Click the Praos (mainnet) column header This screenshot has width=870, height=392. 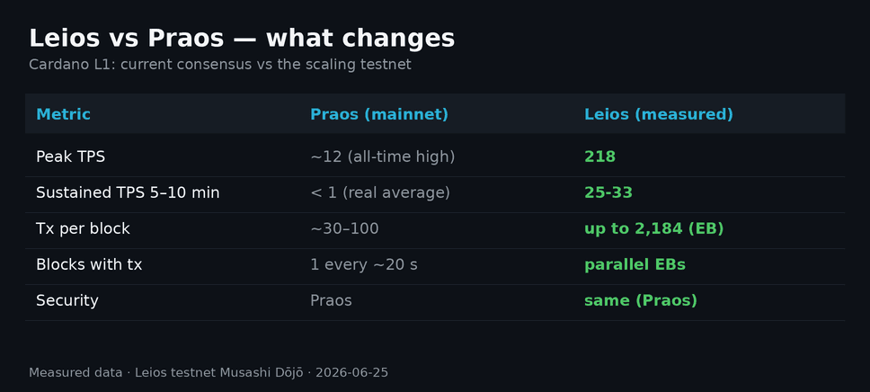pos(379,114)
